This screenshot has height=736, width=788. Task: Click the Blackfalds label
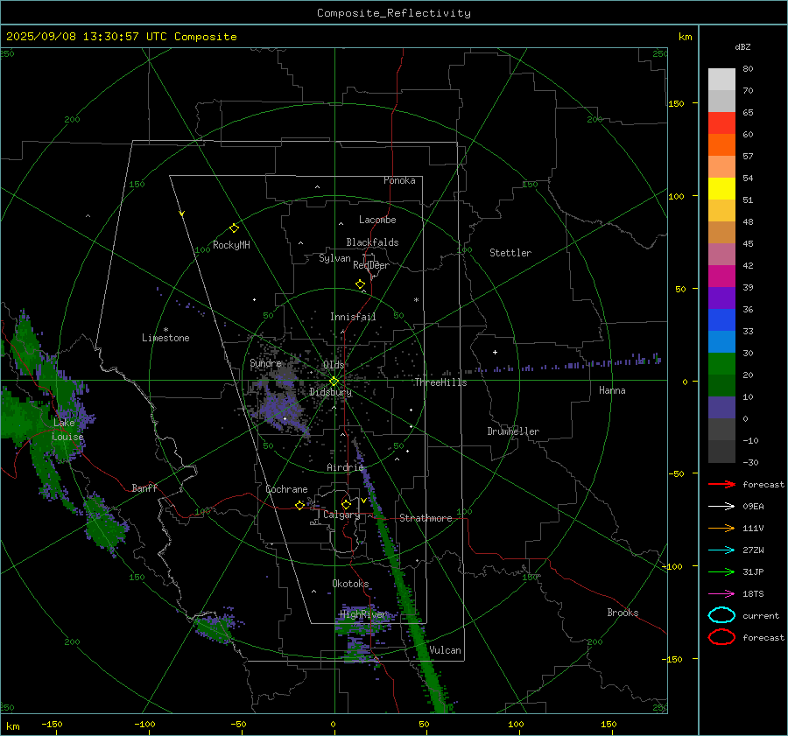(372, 242)
